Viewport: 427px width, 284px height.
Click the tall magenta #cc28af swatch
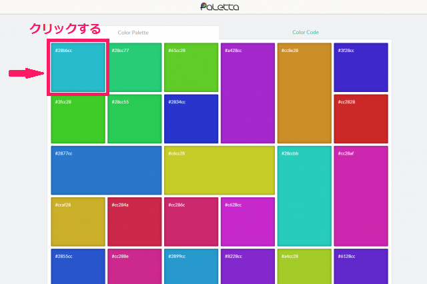(x=361, y=196)
